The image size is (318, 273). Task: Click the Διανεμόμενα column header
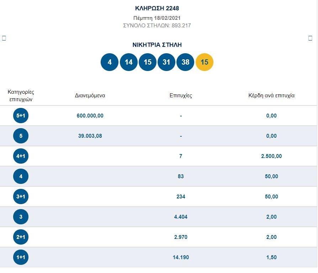click(90, 95)
